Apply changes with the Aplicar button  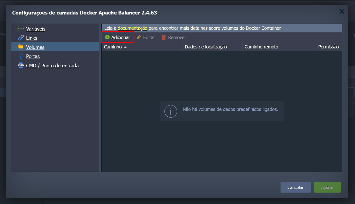point(327,187)
